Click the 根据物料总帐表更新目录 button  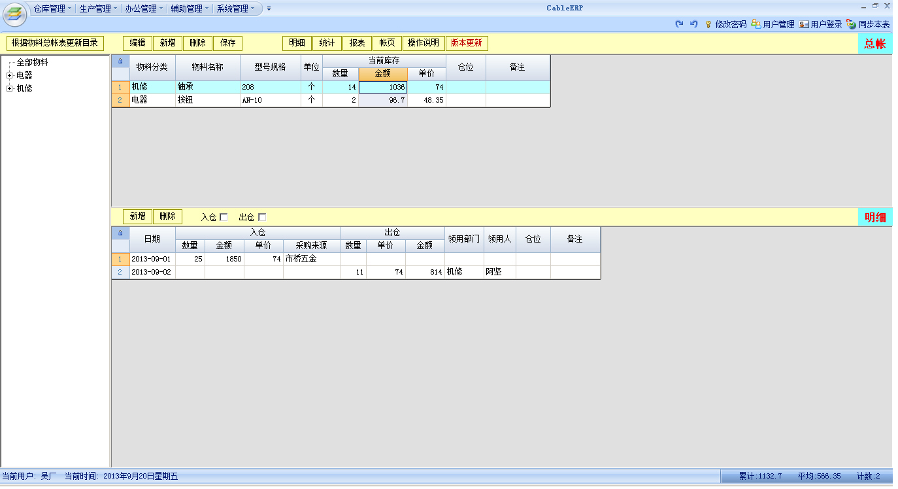pos(55,43)
